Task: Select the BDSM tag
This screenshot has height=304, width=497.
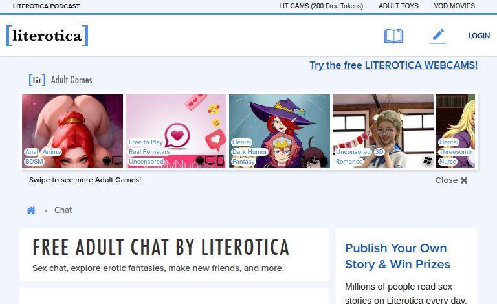Action: (34, 162)
